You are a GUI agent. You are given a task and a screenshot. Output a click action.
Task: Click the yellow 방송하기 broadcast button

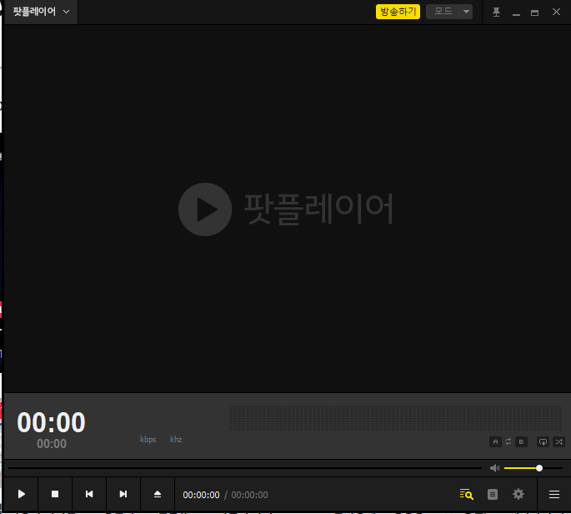pos(398,12)
